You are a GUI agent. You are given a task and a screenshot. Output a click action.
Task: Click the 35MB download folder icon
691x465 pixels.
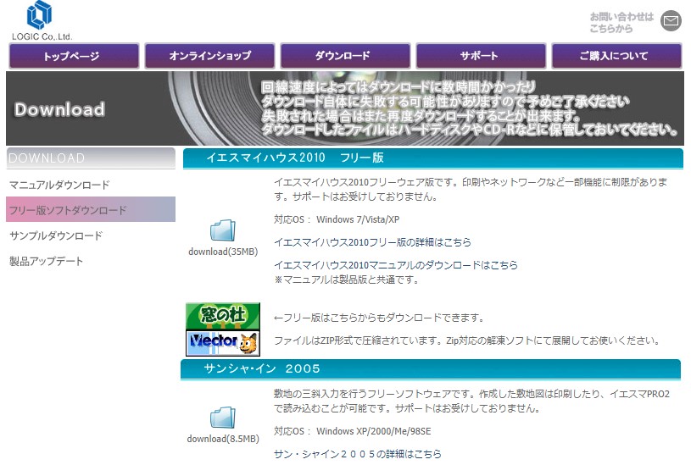click(x=222, y=231)
